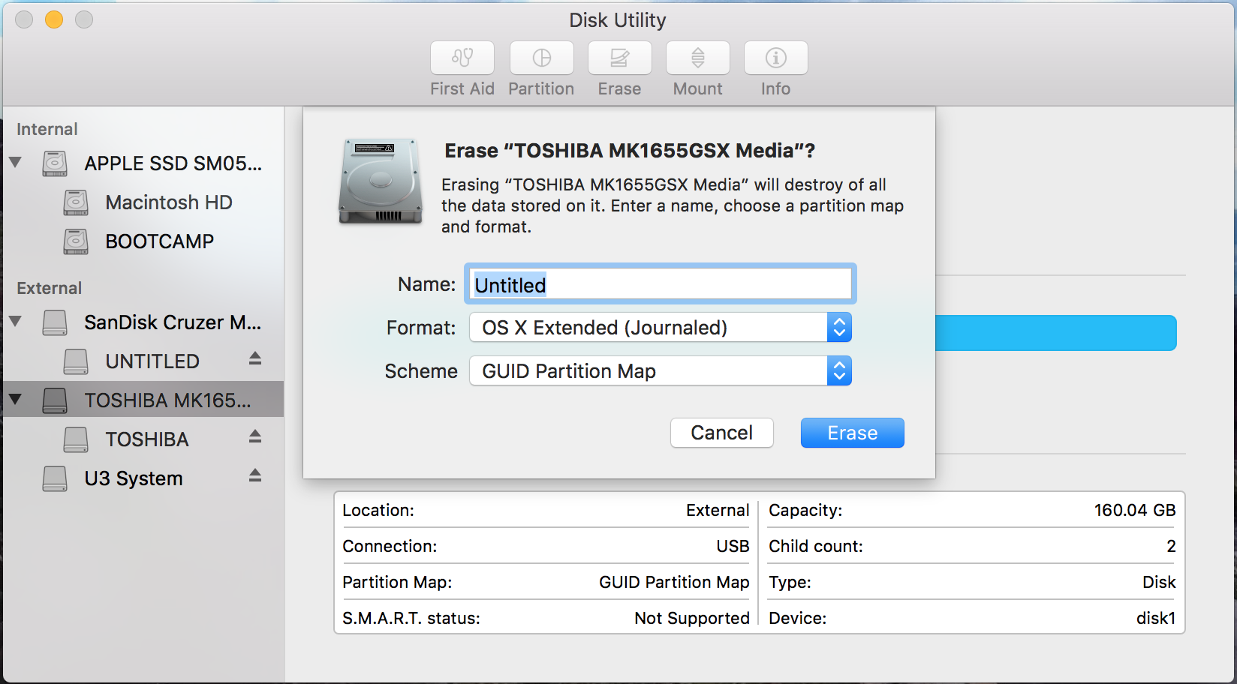Image resolution: width=1237 pixels, height=684 pixels.
Task: Collapse the TOSHIBA MK165 disclosure triangle
Action: (x=15, y=399)
